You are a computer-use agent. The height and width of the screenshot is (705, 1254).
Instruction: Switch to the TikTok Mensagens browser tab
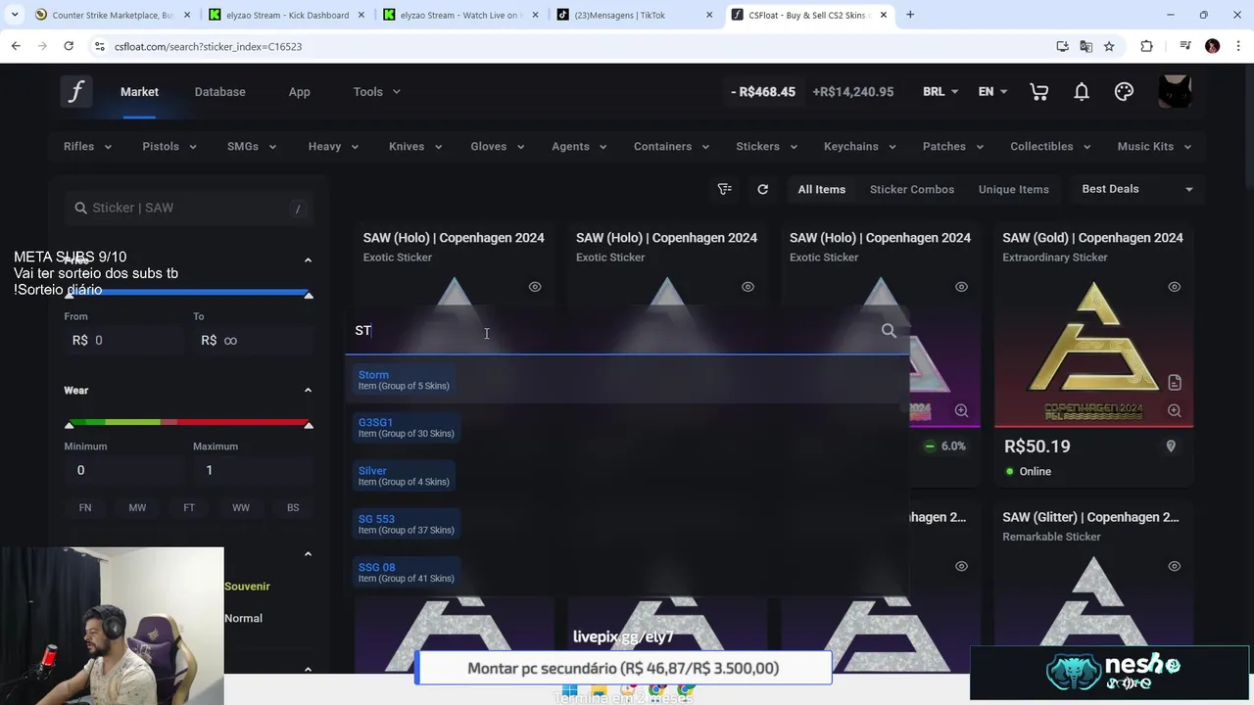click(x=634, y=15)
